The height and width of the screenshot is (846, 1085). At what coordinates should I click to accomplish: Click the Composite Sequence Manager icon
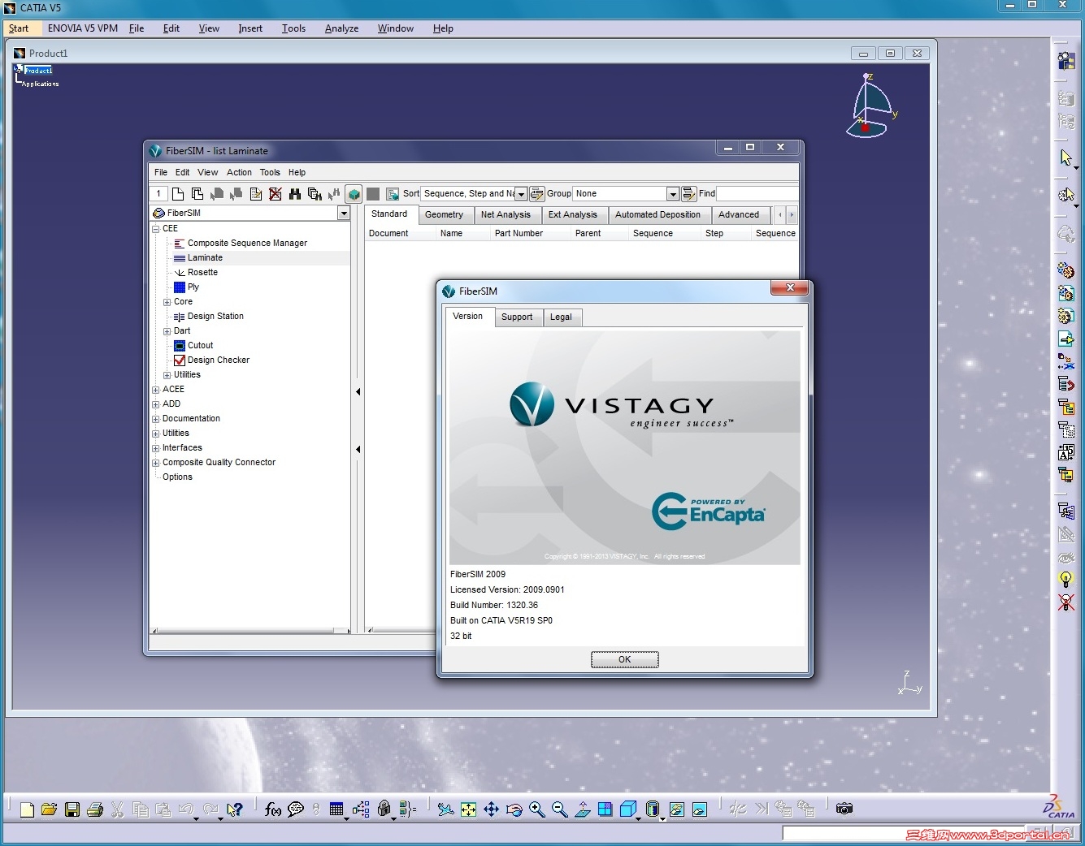(180, 243)
